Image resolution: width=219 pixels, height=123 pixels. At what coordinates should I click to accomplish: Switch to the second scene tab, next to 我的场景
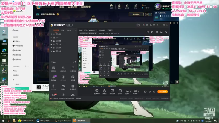coord(63,30)
